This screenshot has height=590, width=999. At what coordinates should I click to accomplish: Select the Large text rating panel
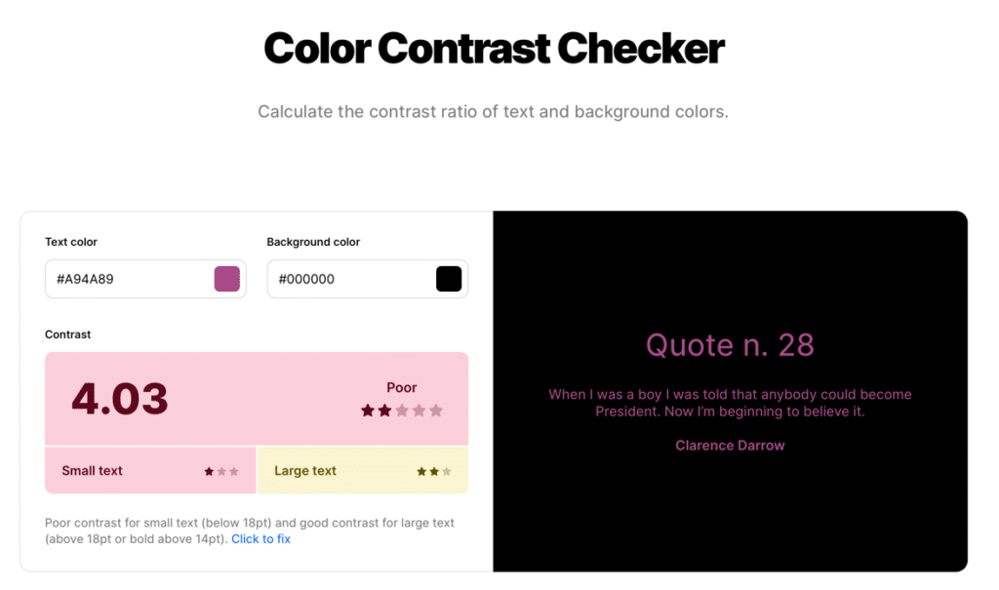tap(362, 470)
